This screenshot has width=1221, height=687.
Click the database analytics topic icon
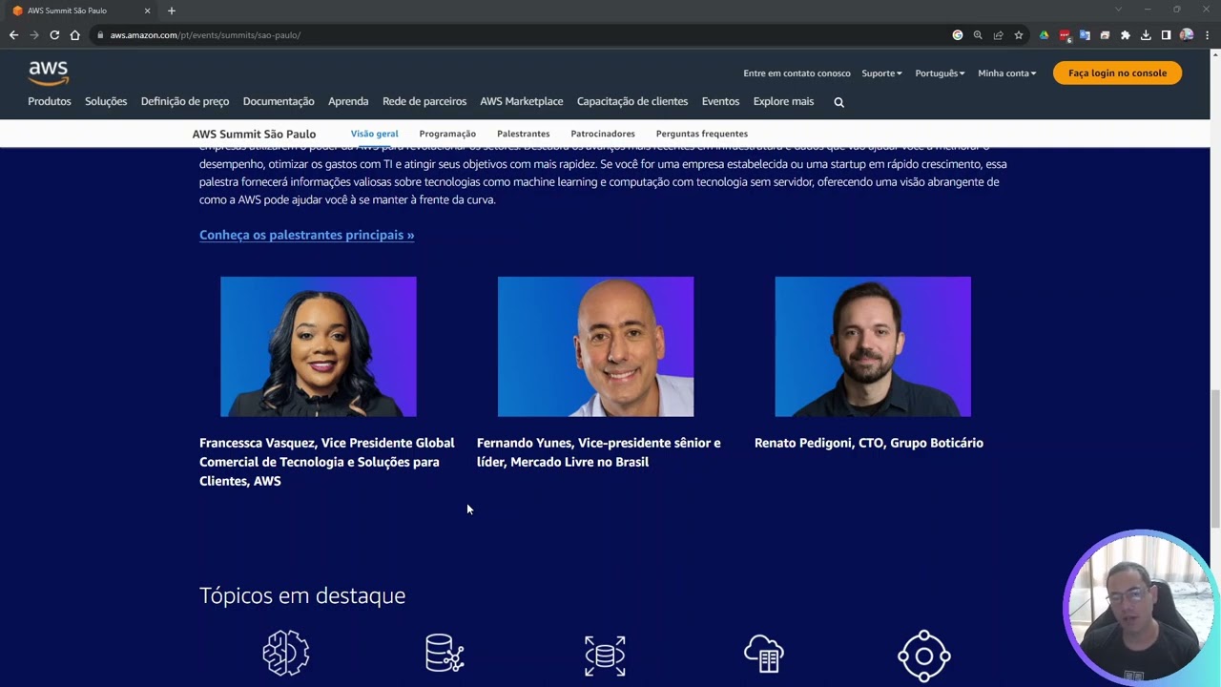pyautogui.click(x=445, y=654)
